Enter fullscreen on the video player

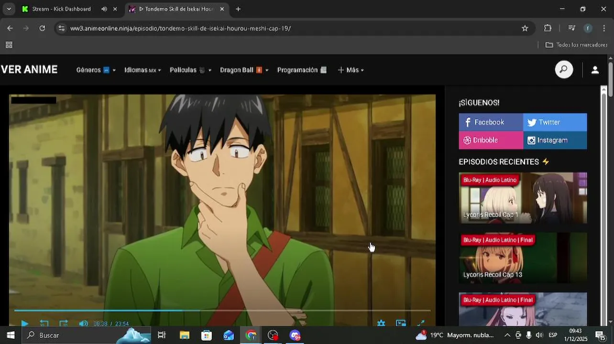(x=421, y=323)
